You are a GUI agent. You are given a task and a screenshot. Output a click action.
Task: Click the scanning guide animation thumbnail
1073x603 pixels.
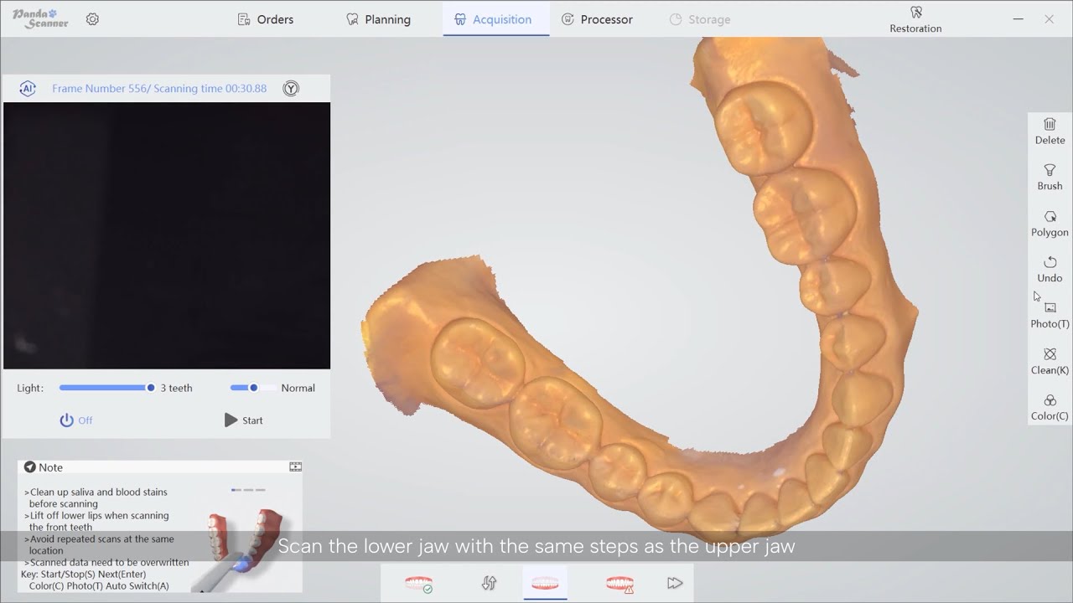pos(245,549)
